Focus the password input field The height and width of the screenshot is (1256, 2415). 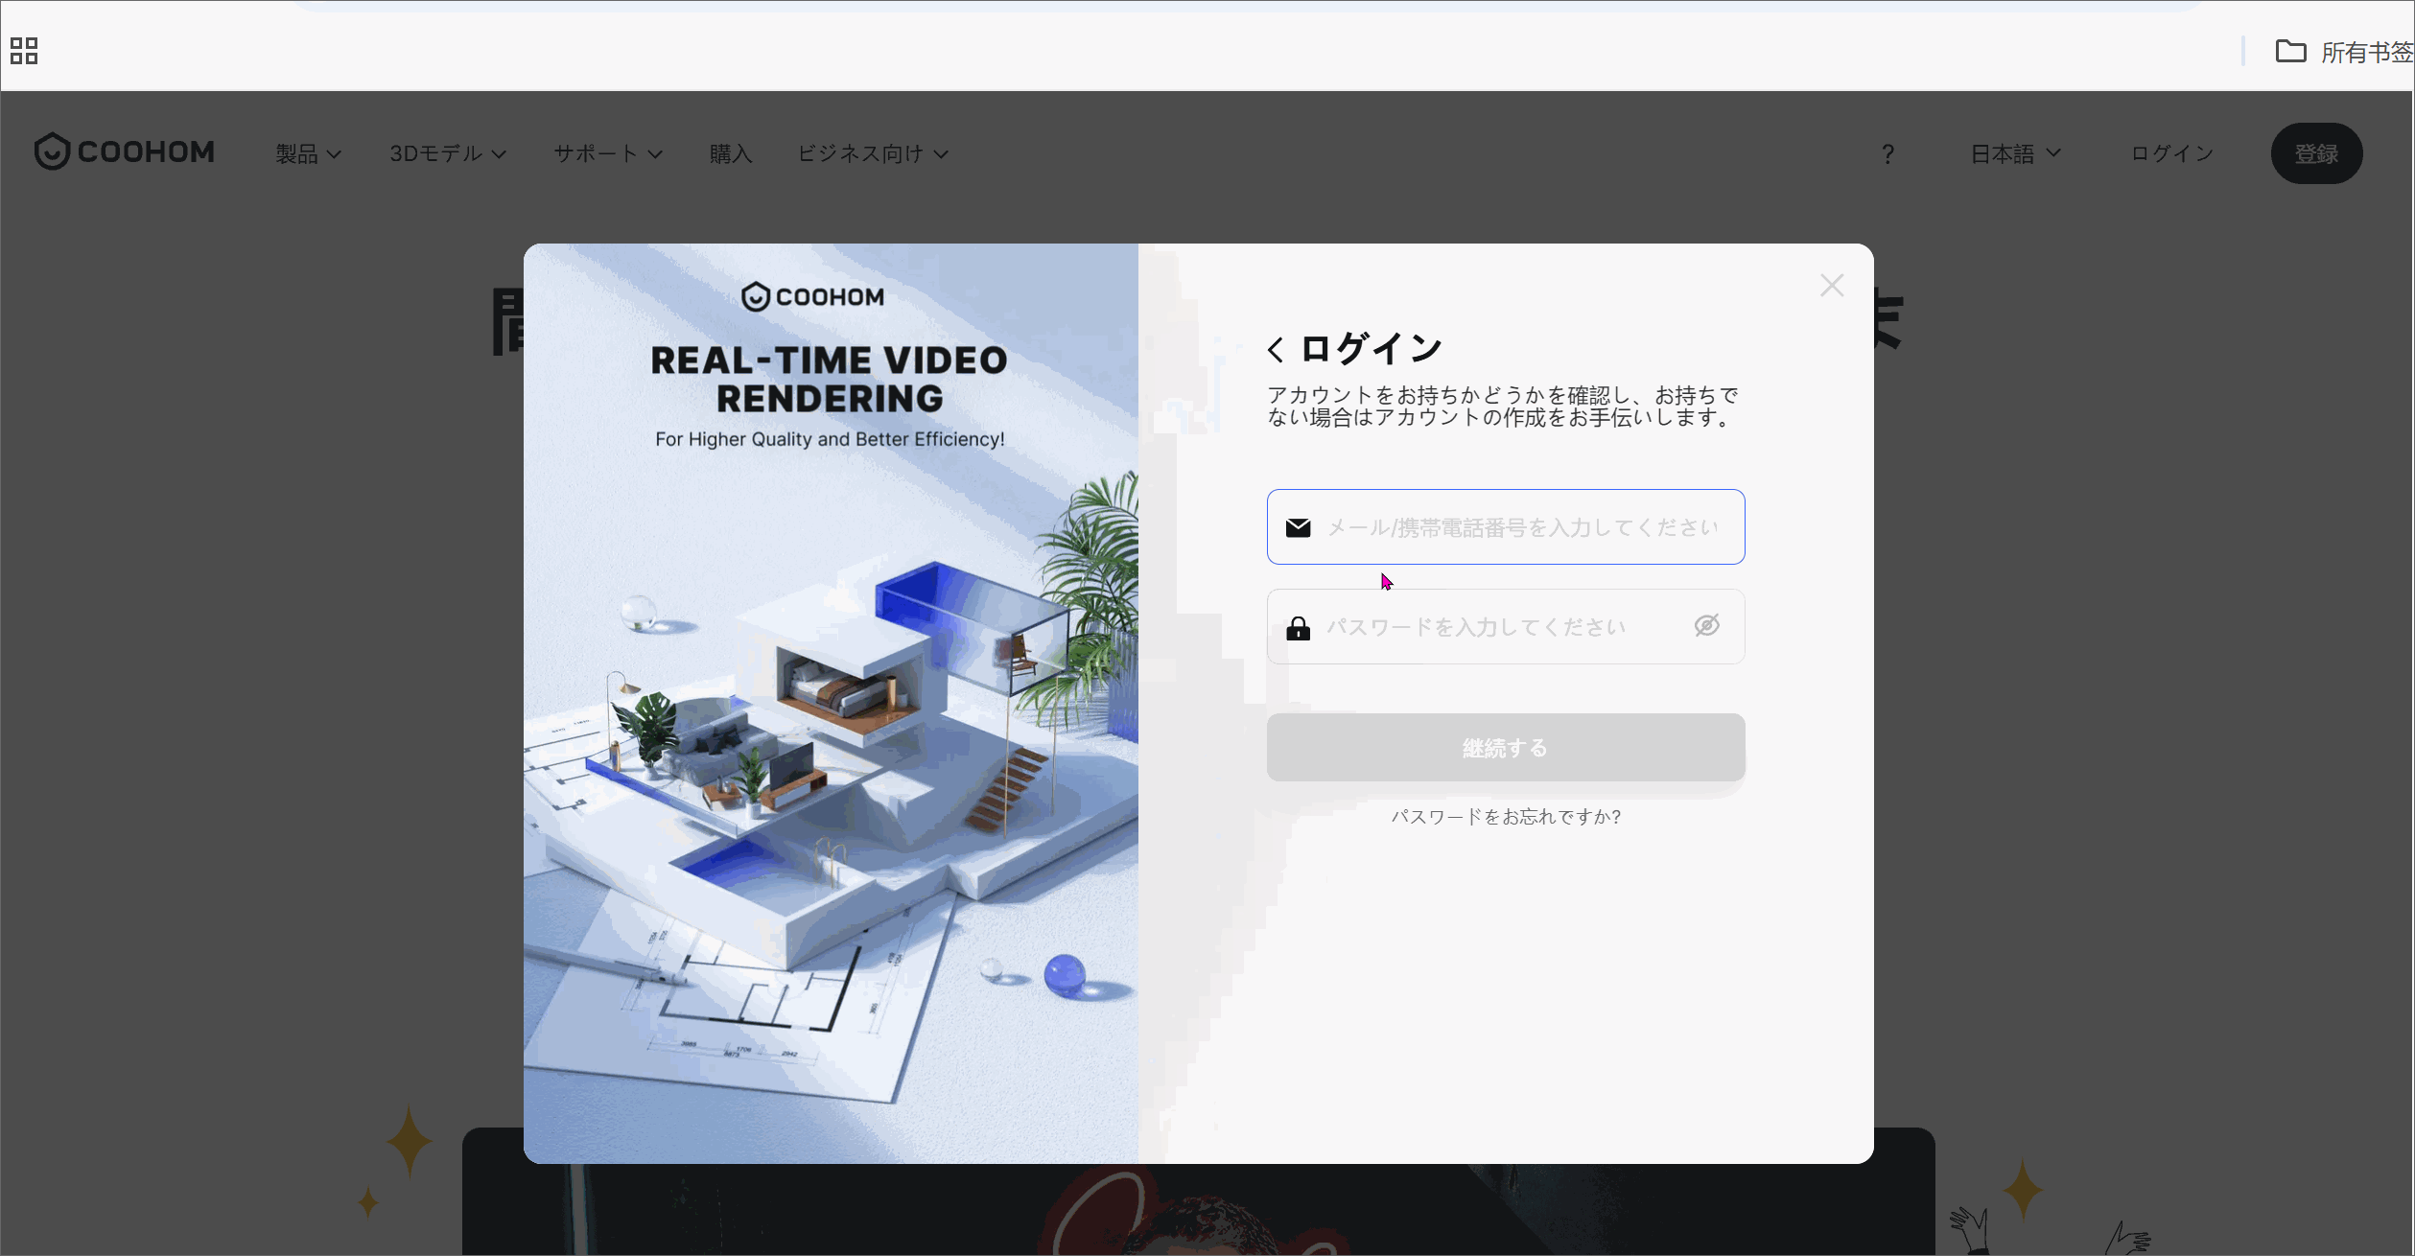1506,627
